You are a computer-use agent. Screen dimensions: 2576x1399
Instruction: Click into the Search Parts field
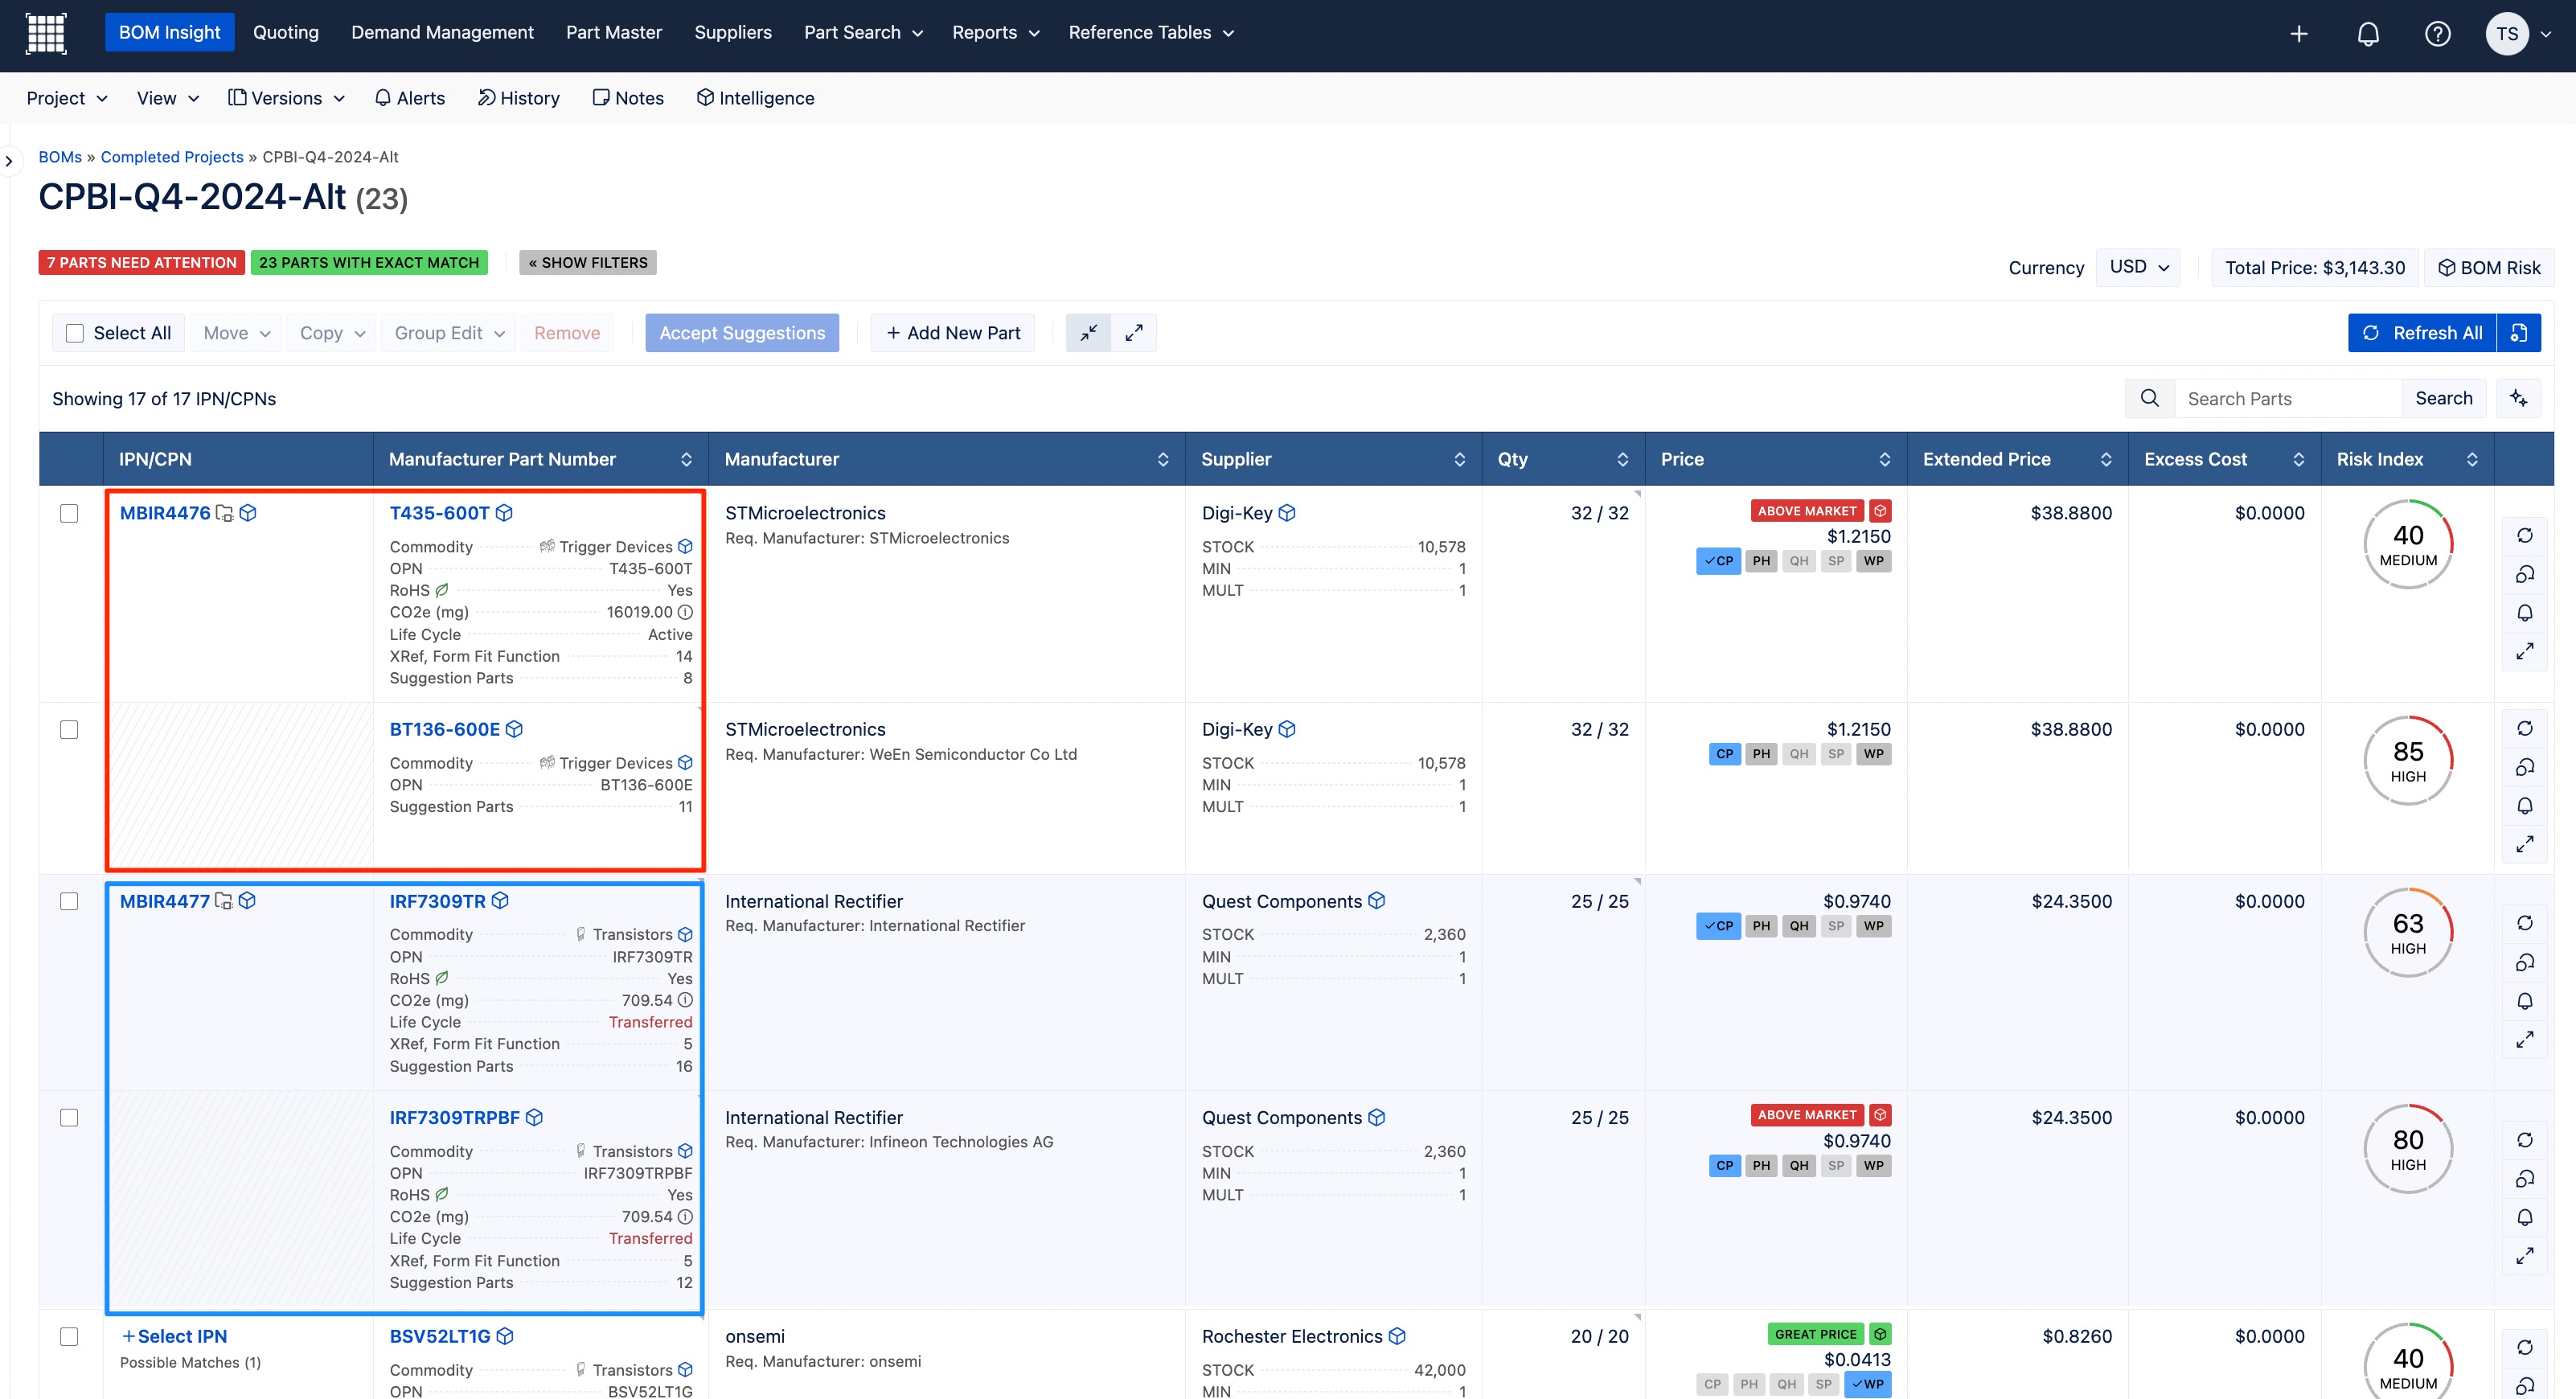click(2288, 398)
